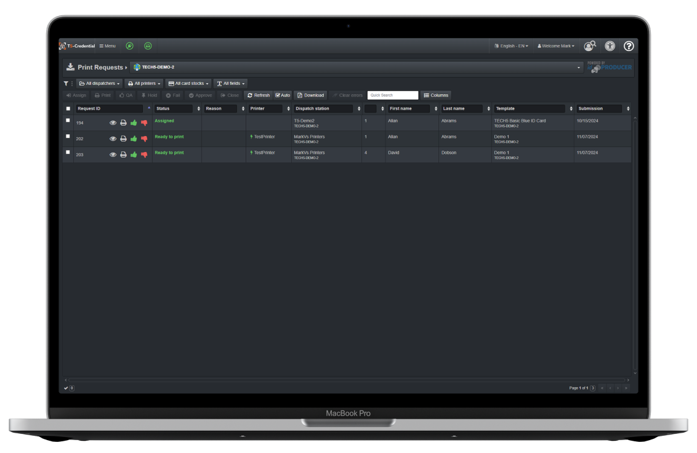
Task: Reject request 194 with the red thumbs-down
Action: tap(144, 122)
